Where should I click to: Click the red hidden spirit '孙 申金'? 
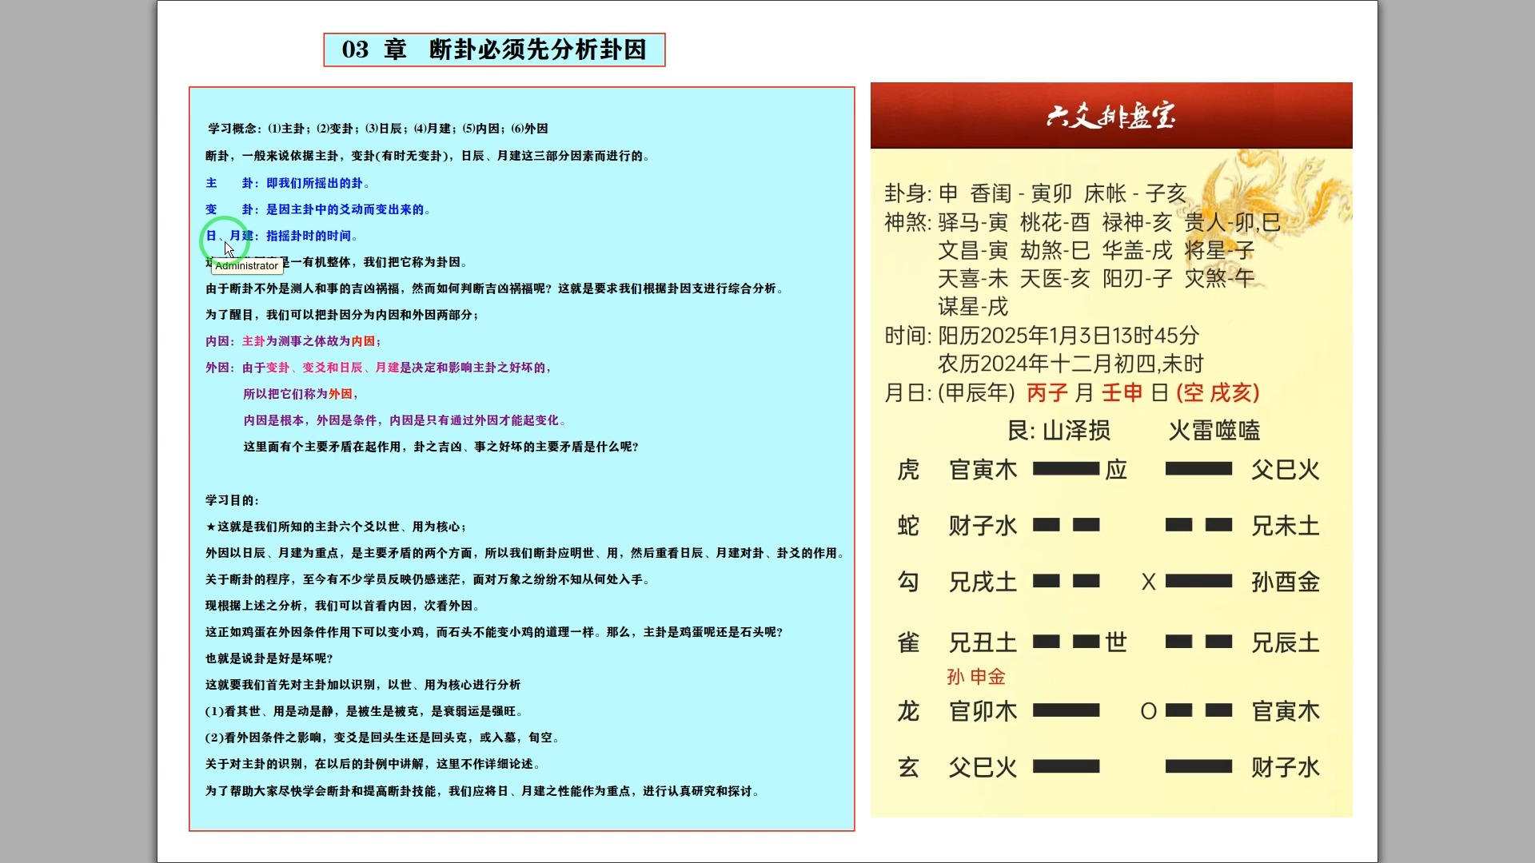point(976,677)
